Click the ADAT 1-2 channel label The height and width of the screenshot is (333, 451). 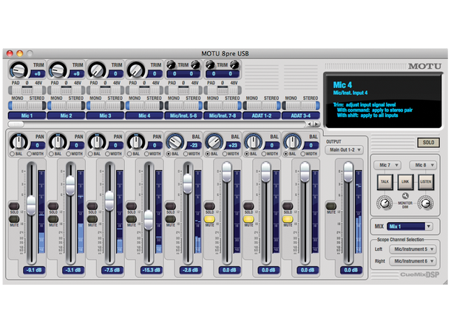[x=262, y=115]
